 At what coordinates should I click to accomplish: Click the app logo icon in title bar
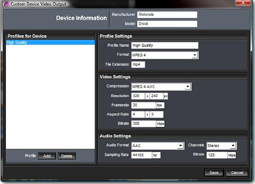[6, 4]
